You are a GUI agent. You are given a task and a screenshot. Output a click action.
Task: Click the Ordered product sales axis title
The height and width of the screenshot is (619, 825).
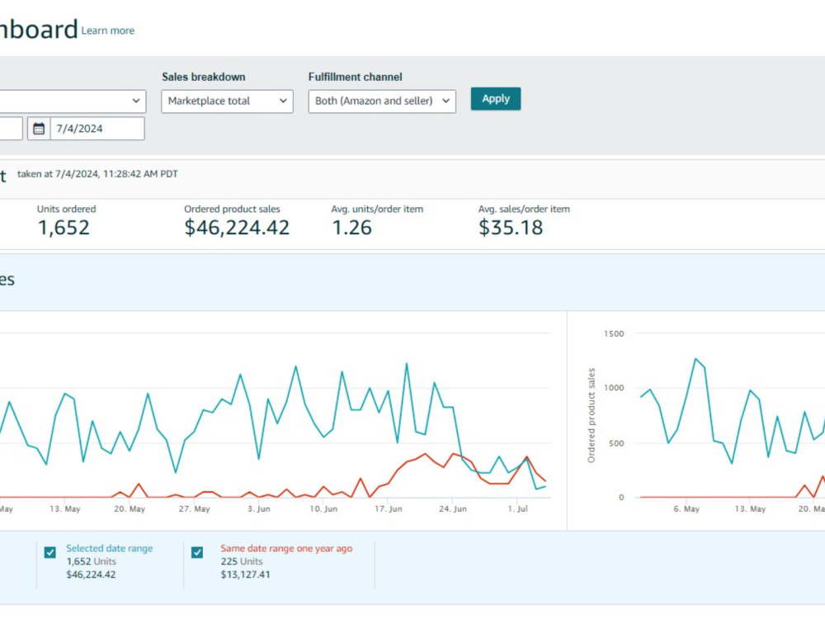(592, 415)
